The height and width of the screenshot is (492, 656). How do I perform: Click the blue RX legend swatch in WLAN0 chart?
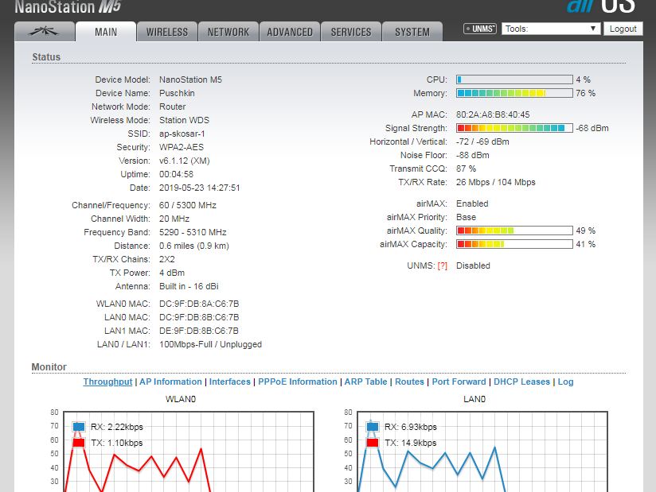[79, 427]
